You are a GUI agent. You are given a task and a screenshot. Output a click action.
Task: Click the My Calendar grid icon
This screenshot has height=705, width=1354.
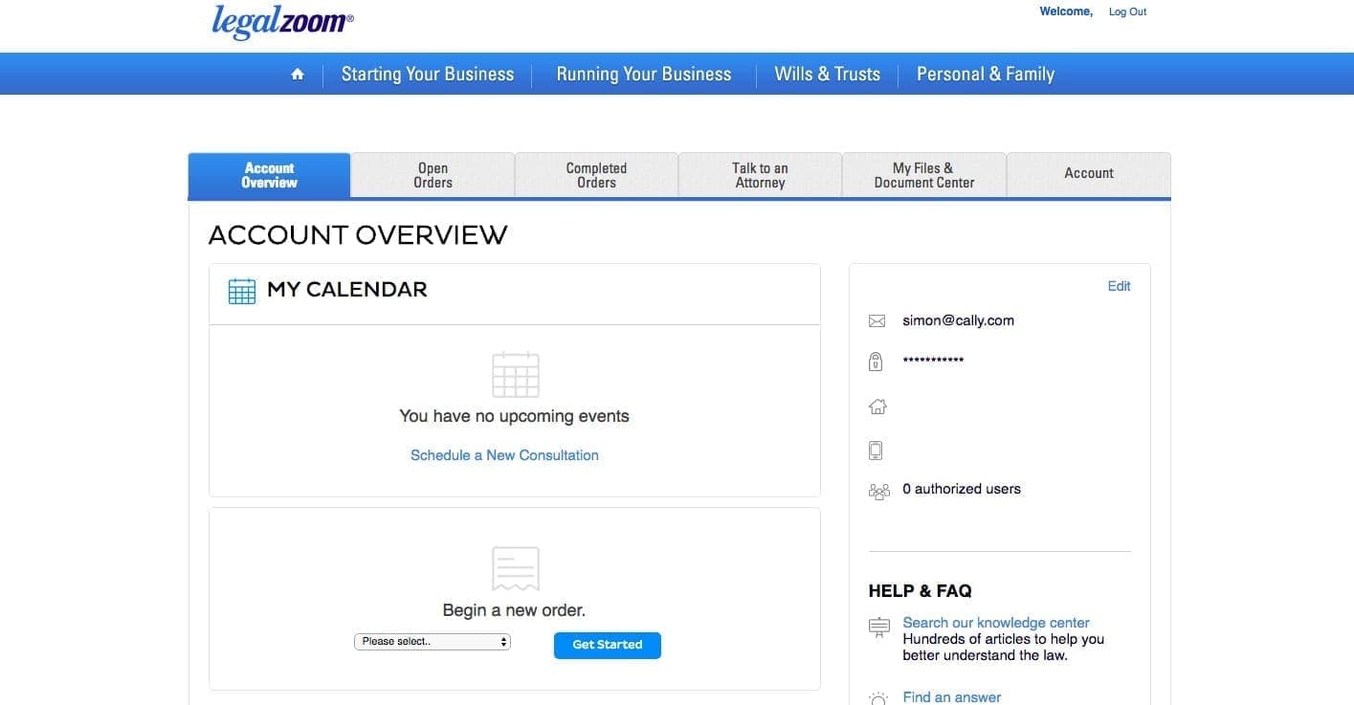[242, 290]
